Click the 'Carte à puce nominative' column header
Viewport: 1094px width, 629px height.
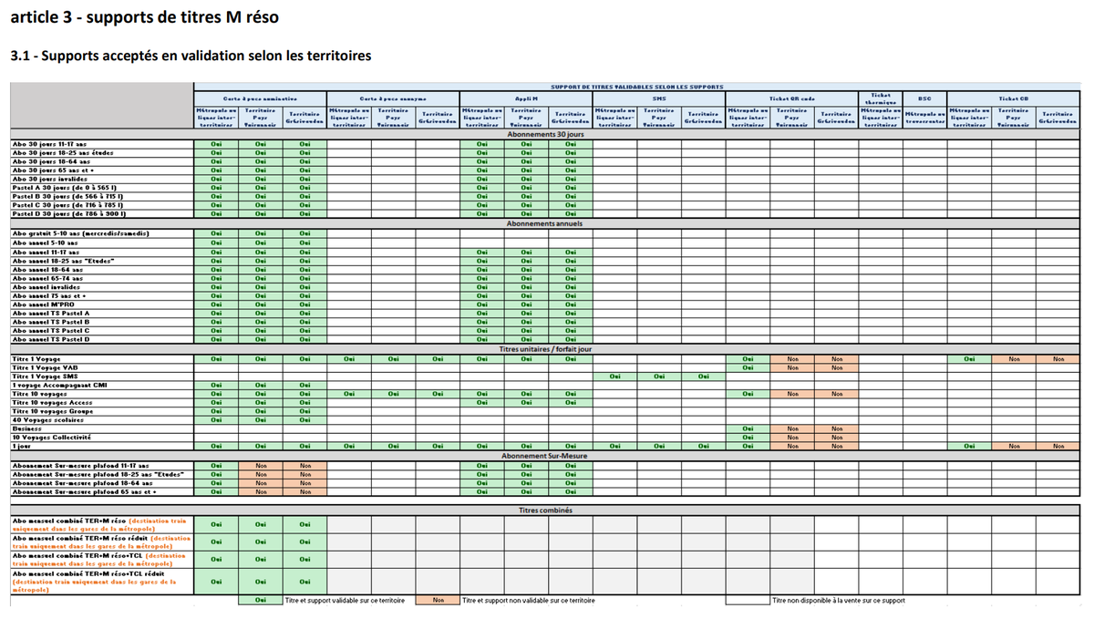point(260,98)
